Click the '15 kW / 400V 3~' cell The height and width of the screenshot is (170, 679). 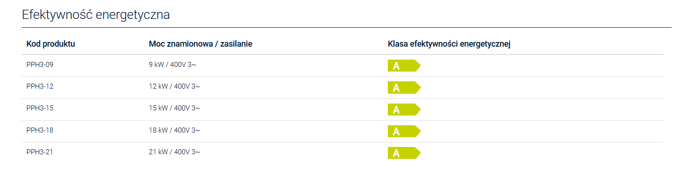[174, 108]
